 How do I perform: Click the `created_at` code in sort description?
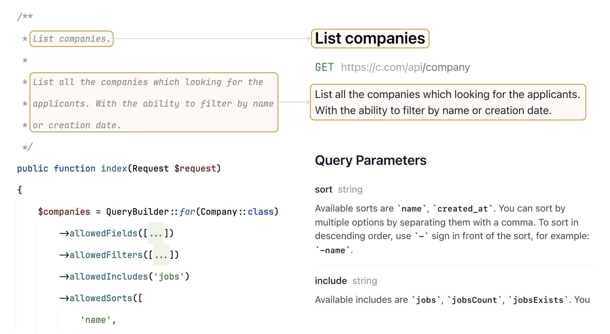pos(463,209)
